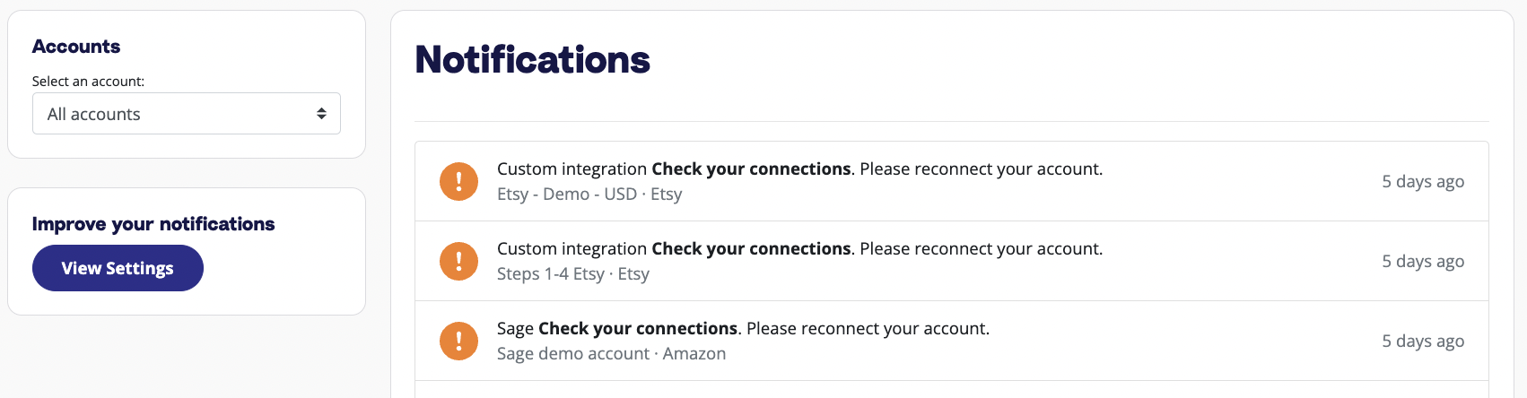
Task: Click the warning icon on Sage demo account notification
Action: click(x=458, y=341)
